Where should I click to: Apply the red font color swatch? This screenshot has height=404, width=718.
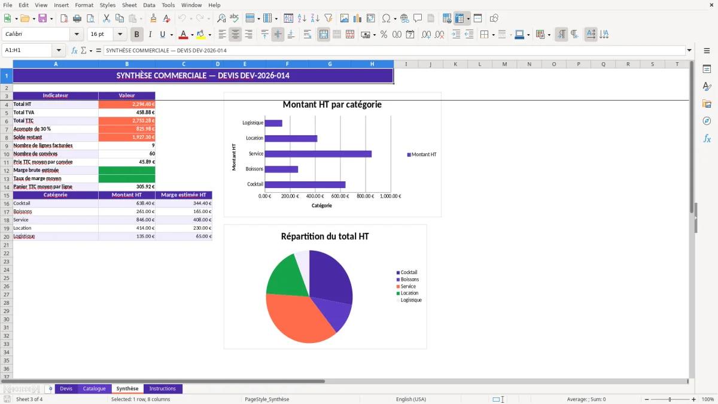(184, 35)
